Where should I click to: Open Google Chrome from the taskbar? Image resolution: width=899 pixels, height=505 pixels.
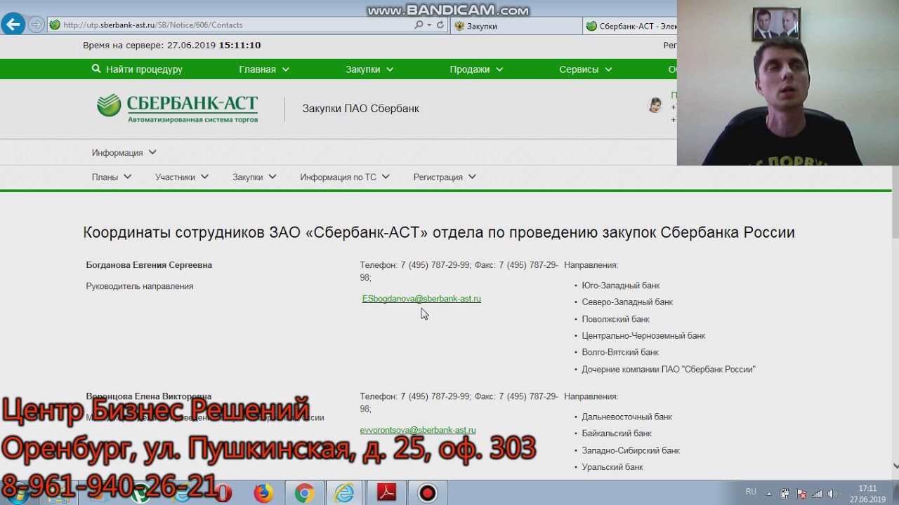point(304,493)
